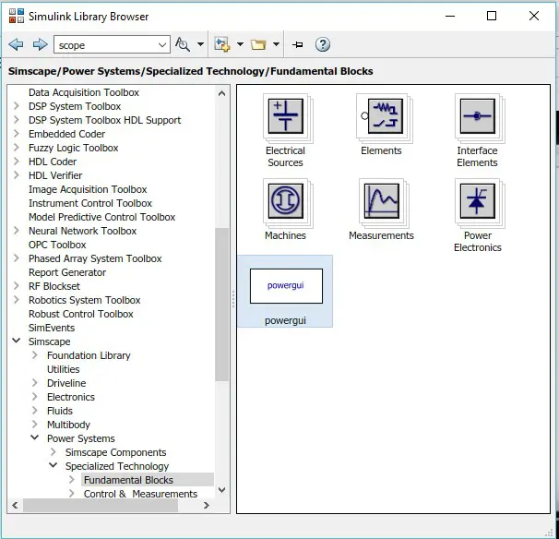Expand Fluids tree node
This screenshot has width=559, height=539.
click(x=35, y=410)
